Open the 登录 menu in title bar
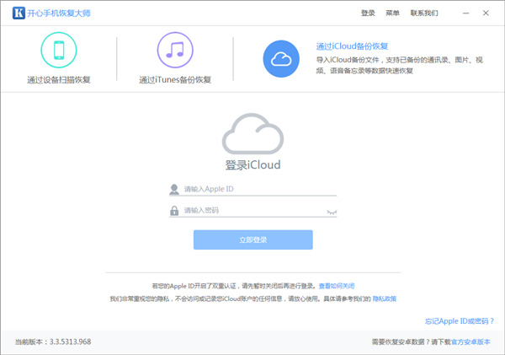This screenshot has height=355, width=505. (368, 13)
